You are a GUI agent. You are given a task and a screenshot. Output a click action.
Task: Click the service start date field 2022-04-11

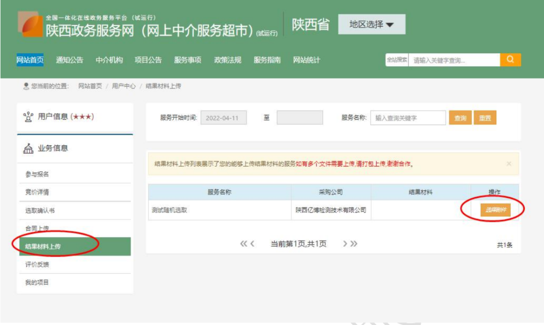pos(224,118)
